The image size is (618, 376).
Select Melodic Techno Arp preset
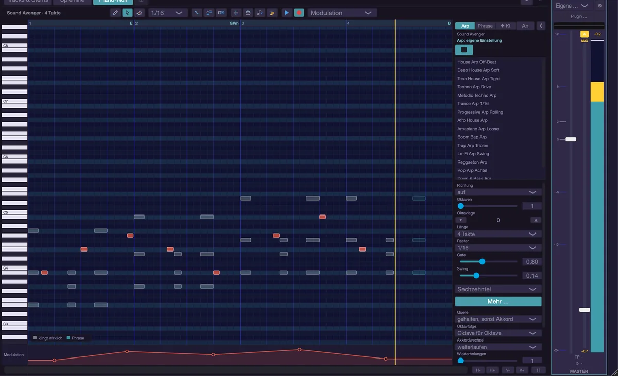point(500,95)
